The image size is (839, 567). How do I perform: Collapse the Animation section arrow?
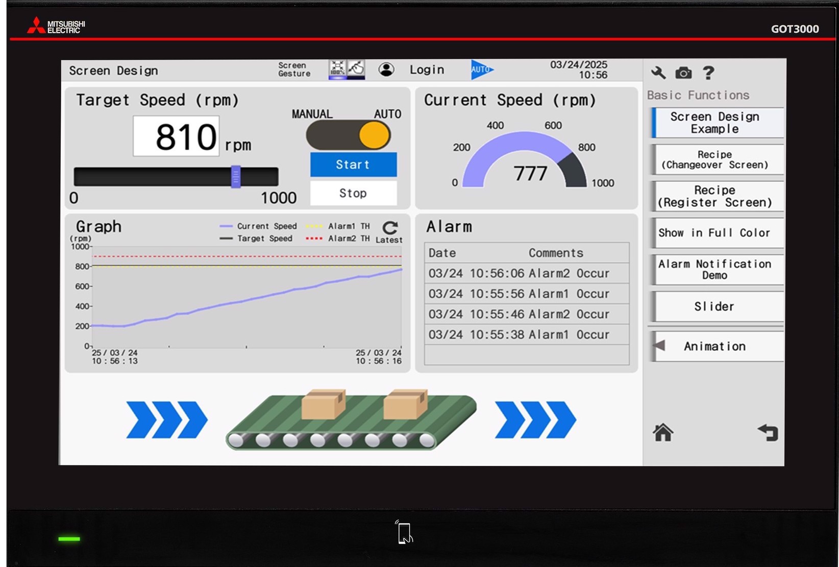click(659, 346)
